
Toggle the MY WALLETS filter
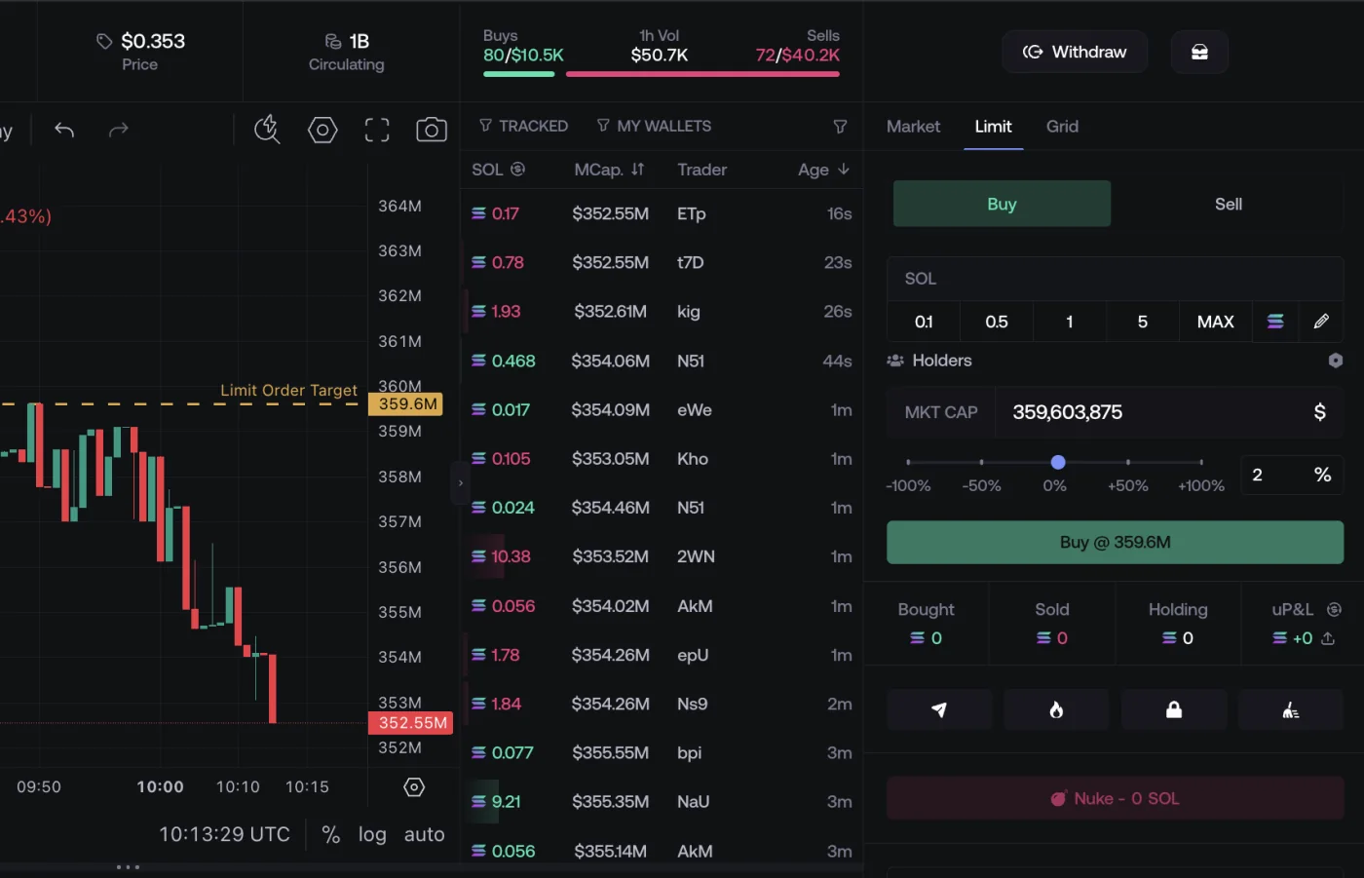click(654, 126)
